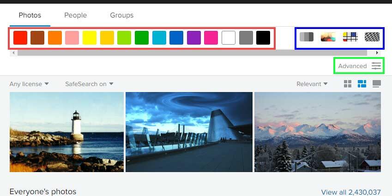
Task: Pick the pale pink color swatch
Action: click(x=72, y=38)
